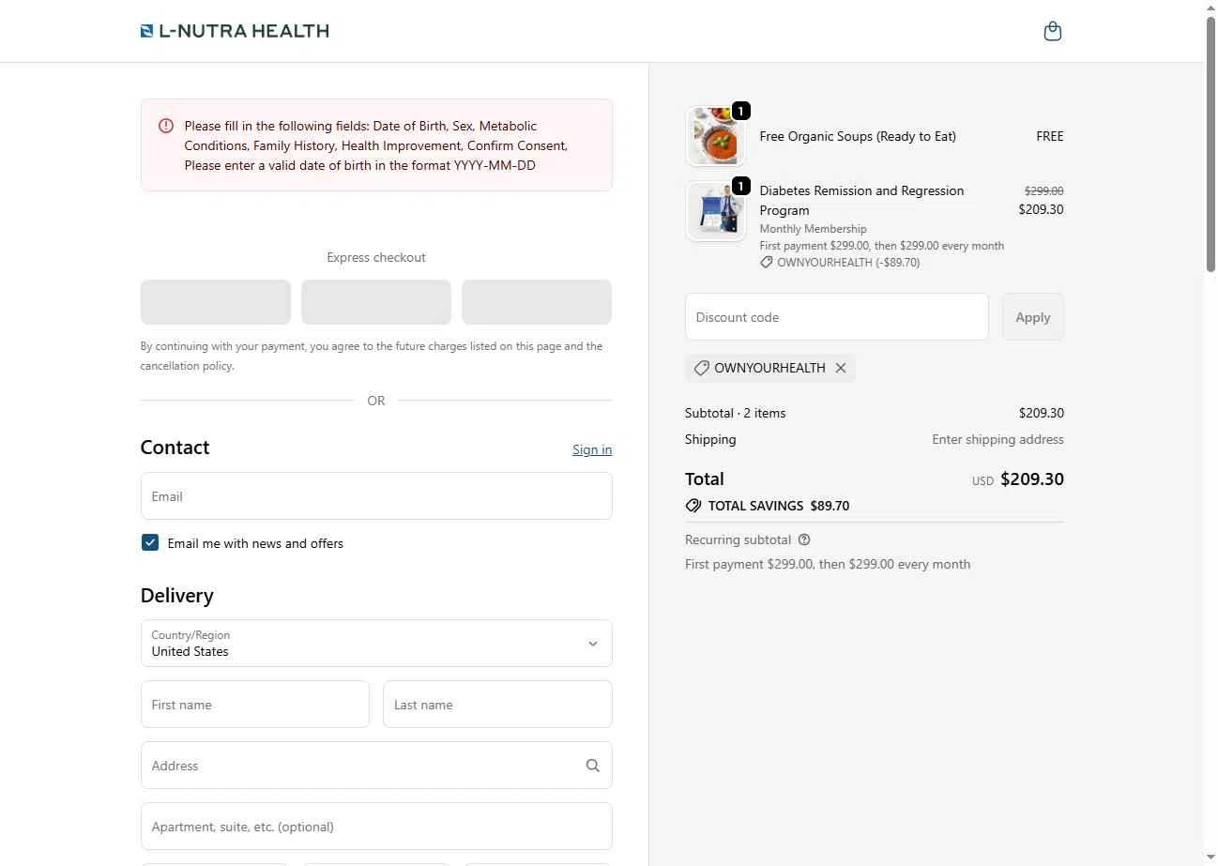Click the first express checkout button
The image size is (1218, 866).
[216, 302]
